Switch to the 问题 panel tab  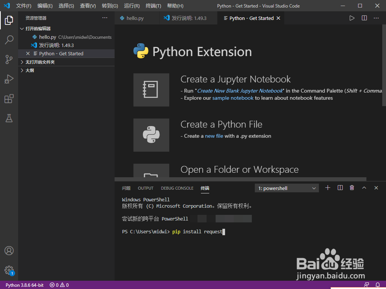tap(126, 188)
